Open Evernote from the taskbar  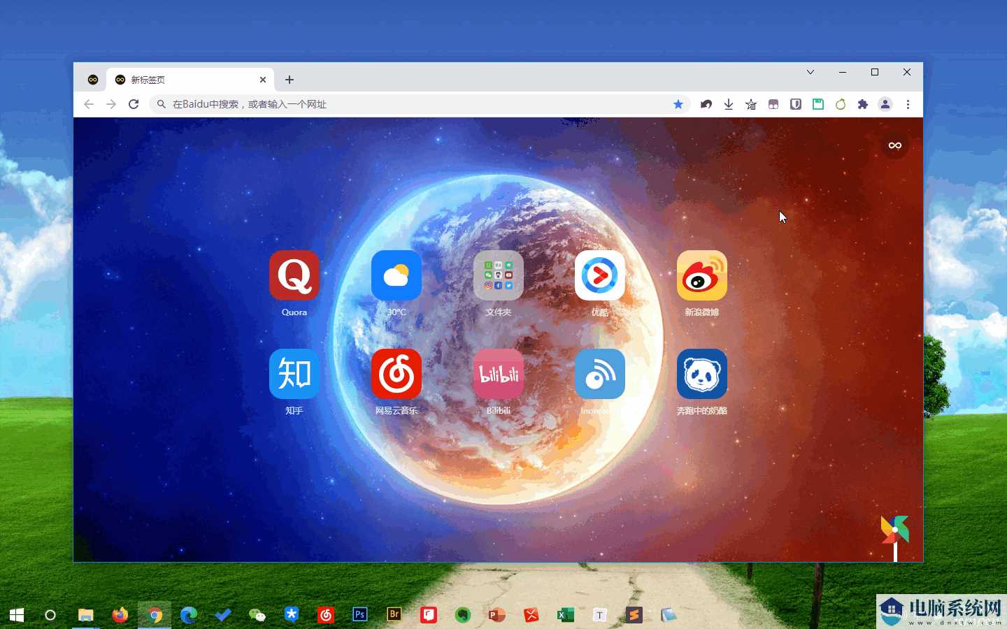tap(463, 615)
